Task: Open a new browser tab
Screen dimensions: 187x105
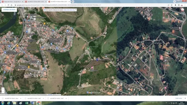Action: [x=73, y=2]
